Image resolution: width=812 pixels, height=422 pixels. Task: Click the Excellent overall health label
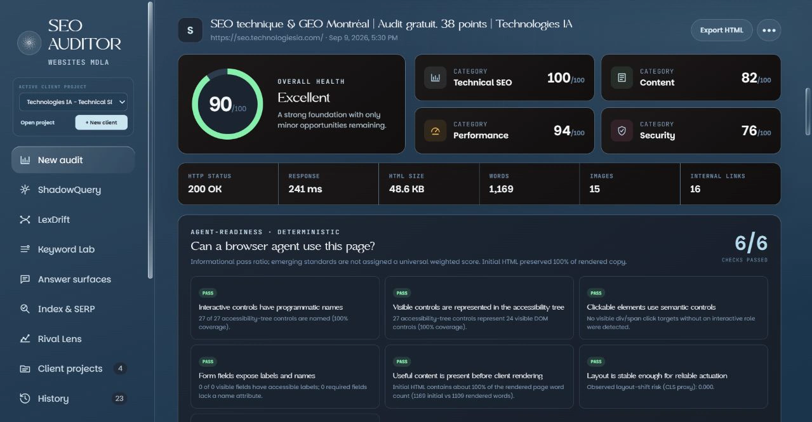coord(303,98)
